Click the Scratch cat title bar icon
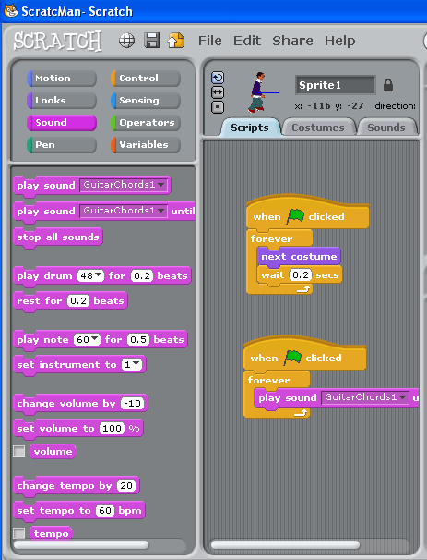 (x=10, y=11)
